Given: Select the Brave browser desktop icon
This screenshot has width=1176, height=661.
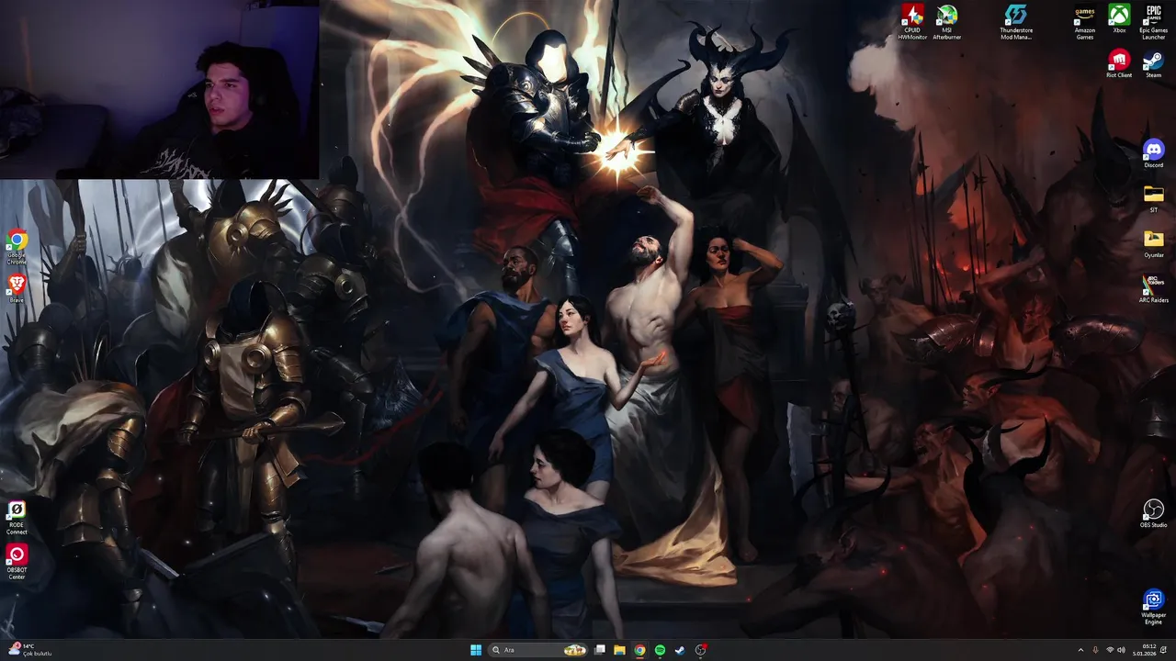Looking at the screenshot, I should pos(17,288).
